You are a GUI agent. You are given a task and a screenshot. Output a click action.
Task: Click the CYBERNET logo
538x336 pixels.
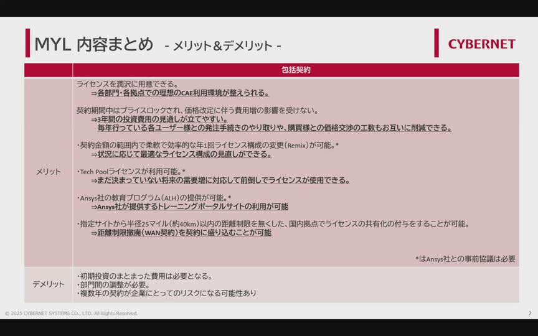point(481,44)
